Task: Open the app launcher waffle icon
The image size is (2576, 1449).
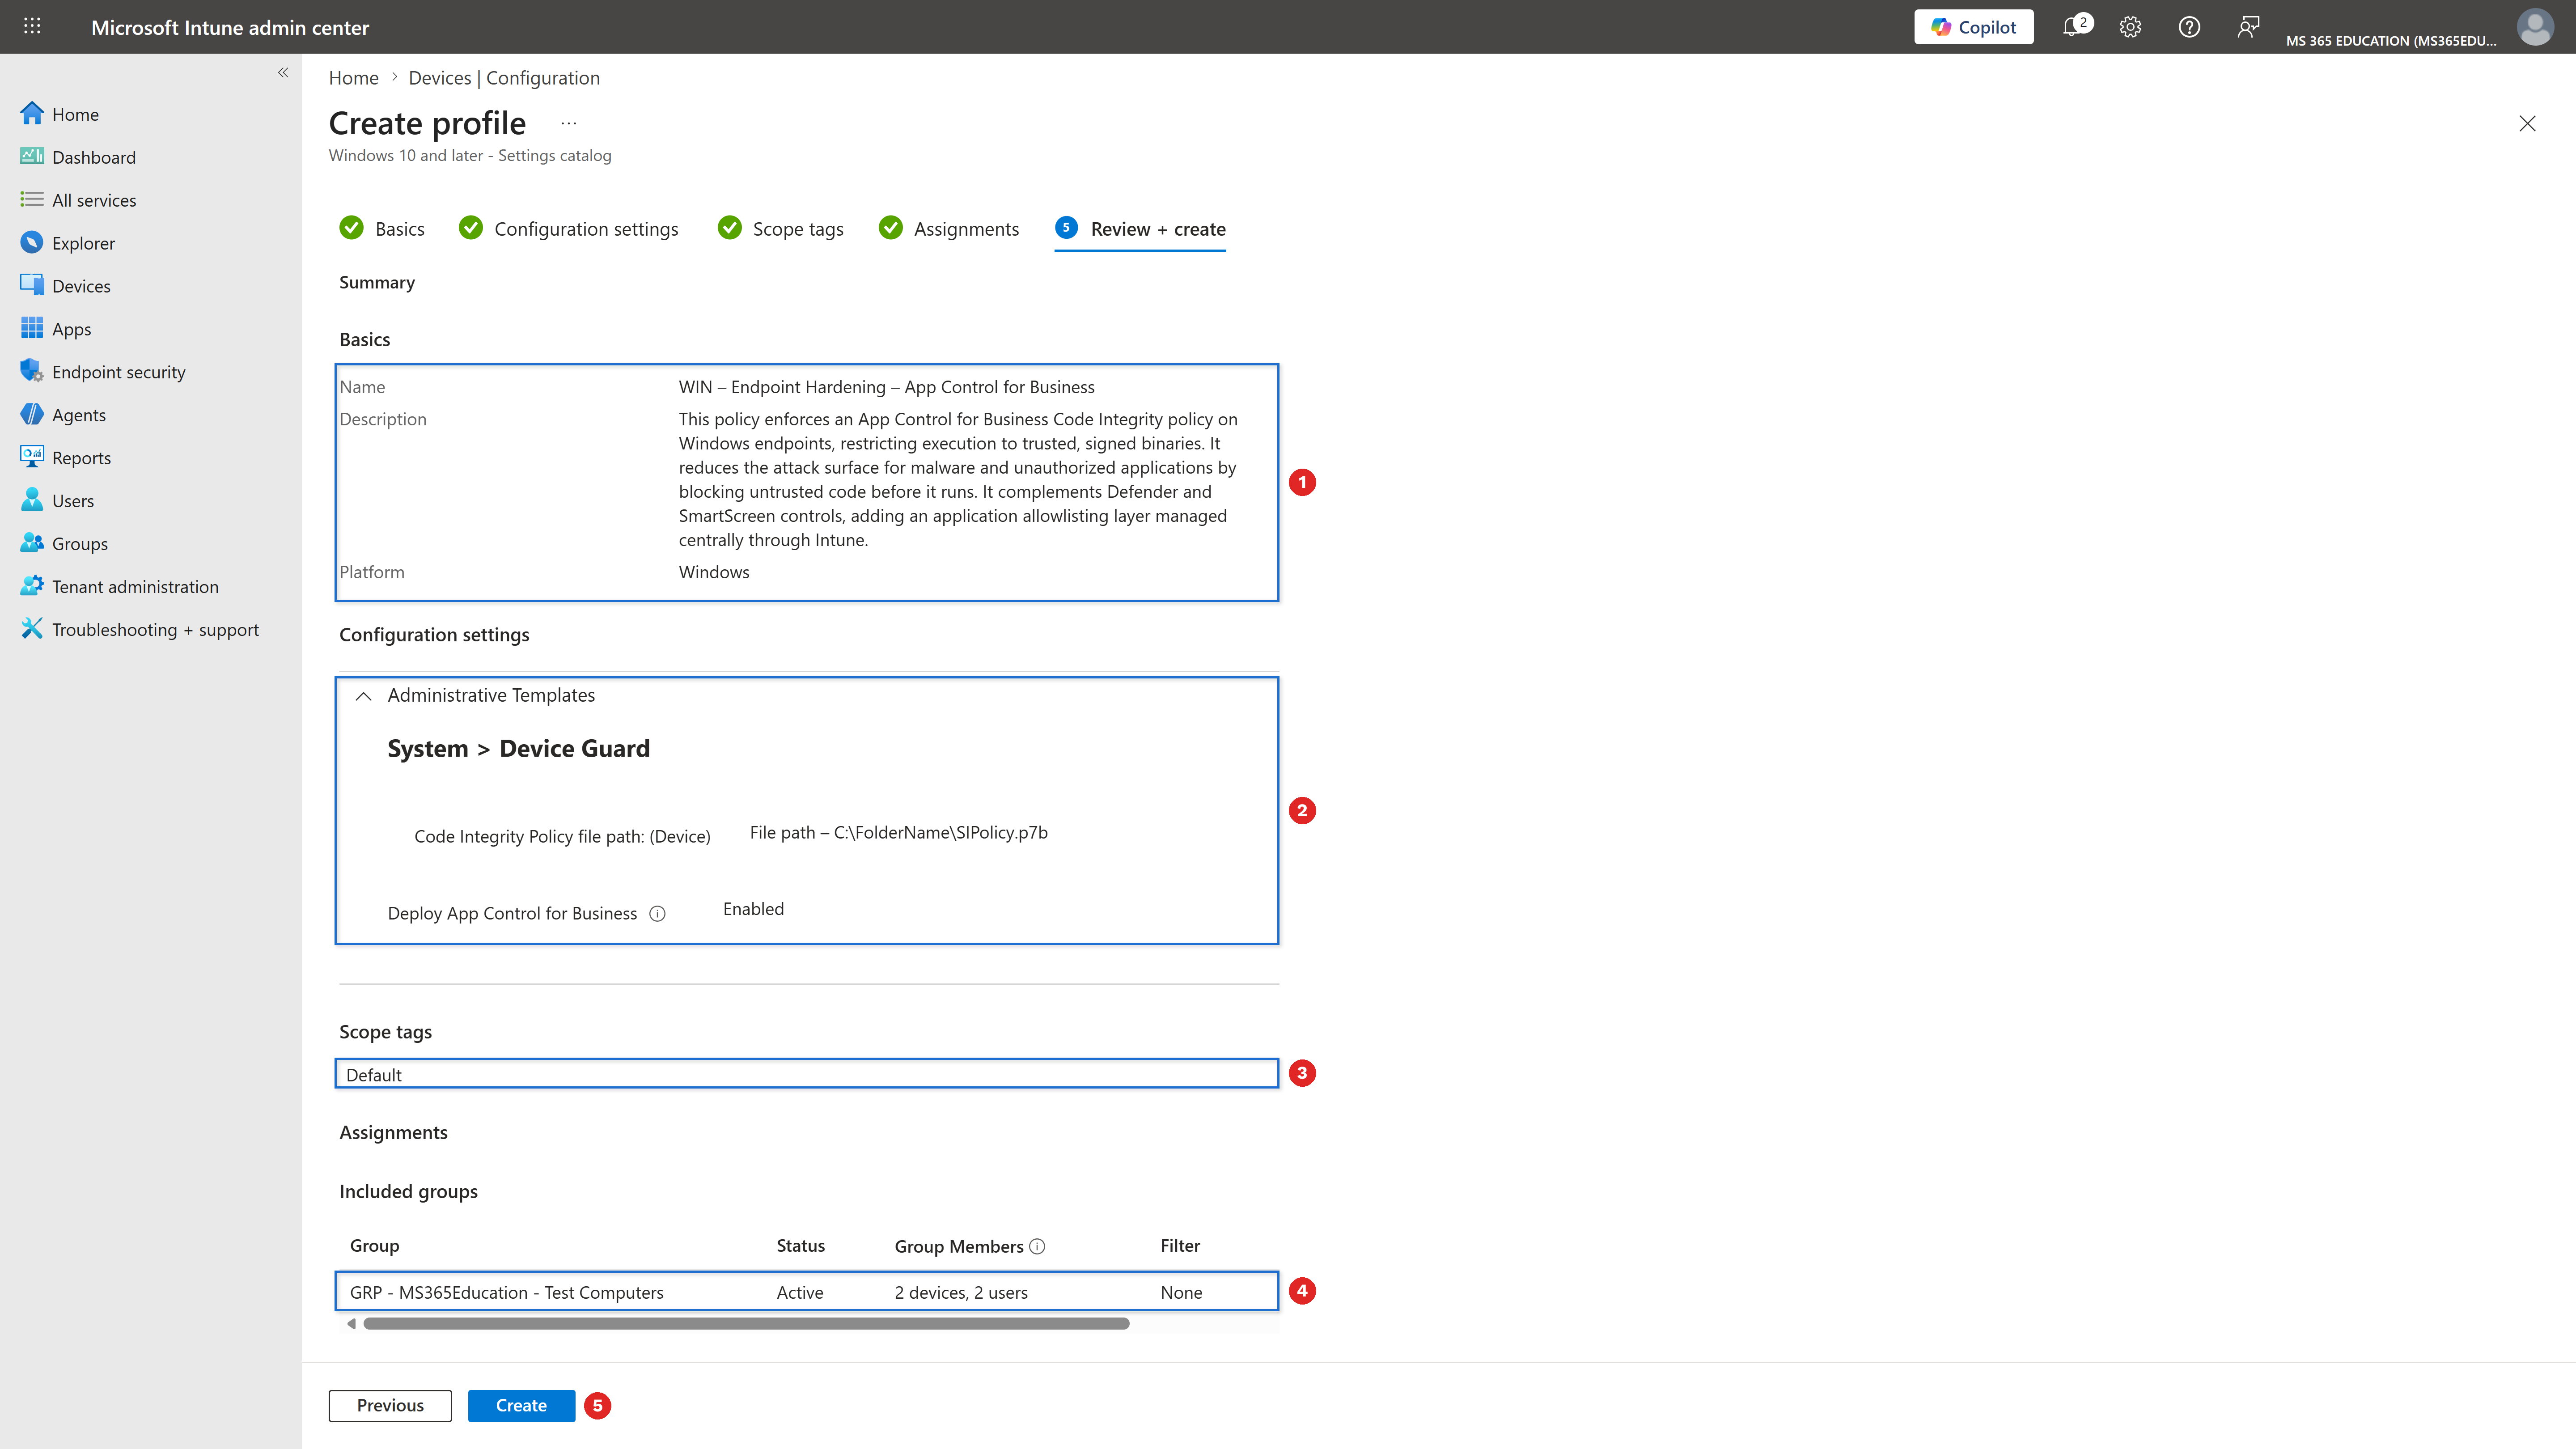Action: click(x=32, y=27)
